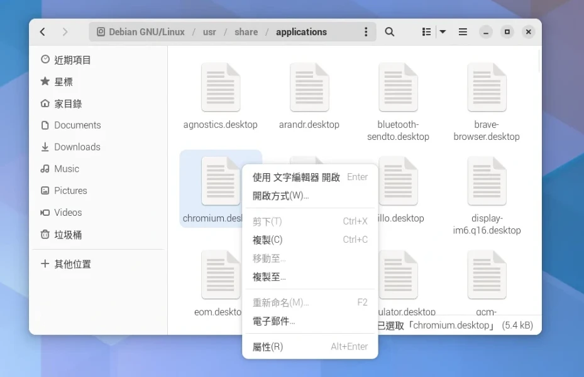Image resolution: width=584 pixels, height=377 pixels.
Task: Choose 屬性(R) in context menu
Action: tap(268, 346)
